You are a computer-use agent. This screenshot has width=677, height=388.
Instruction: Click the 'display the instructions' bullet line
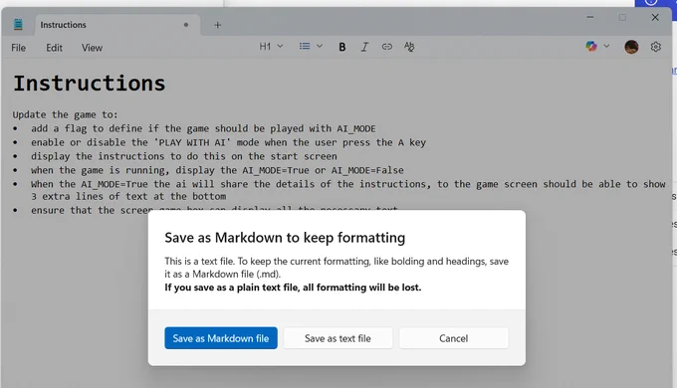pyautogui.click(x=183, y=156)
